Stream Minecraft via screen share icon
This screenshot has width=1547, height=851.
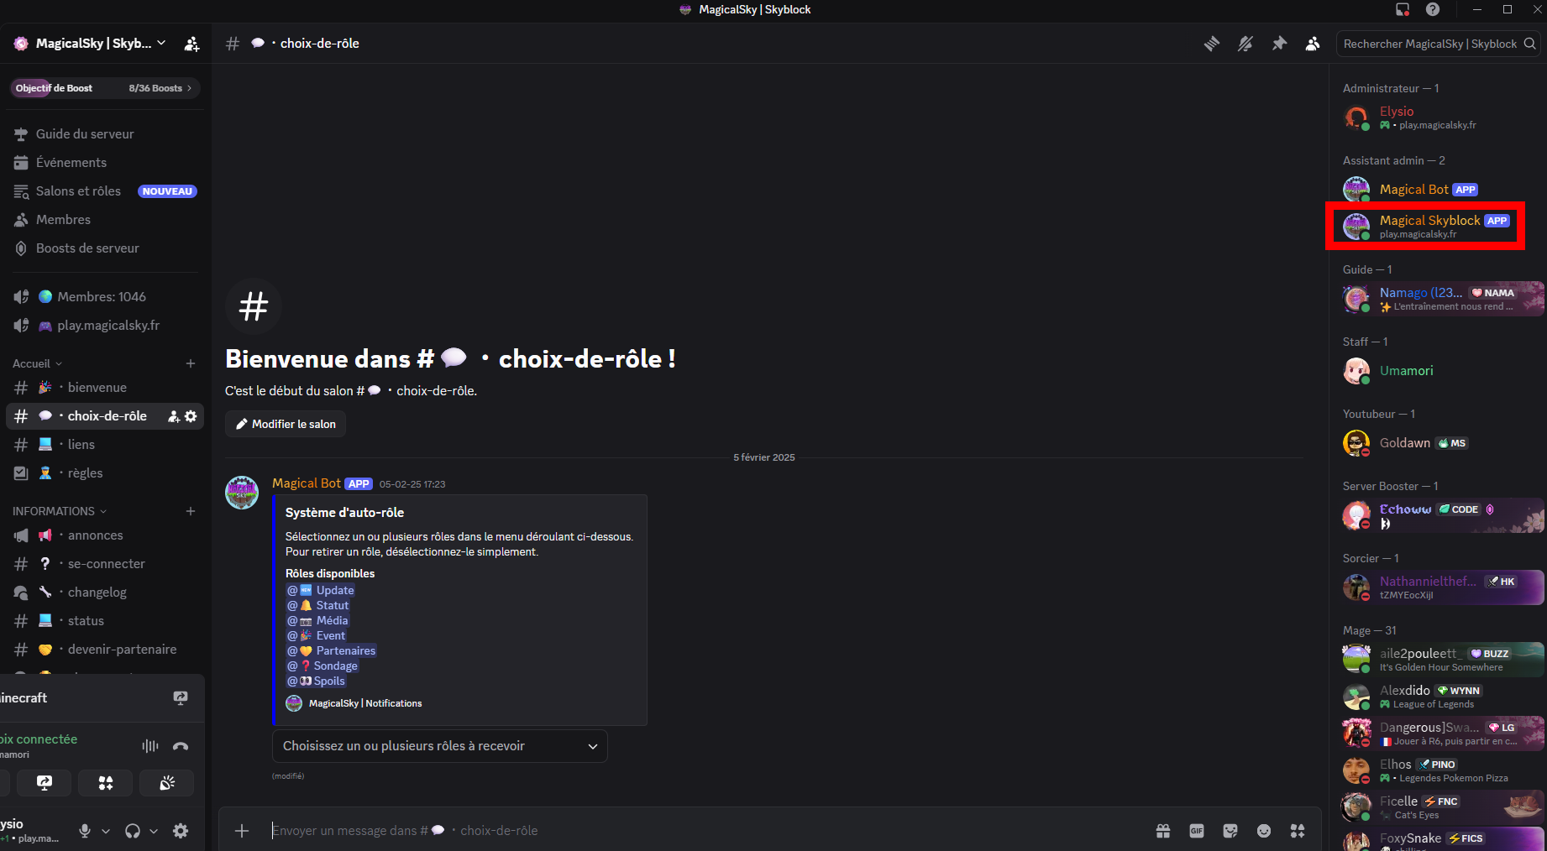181,698
